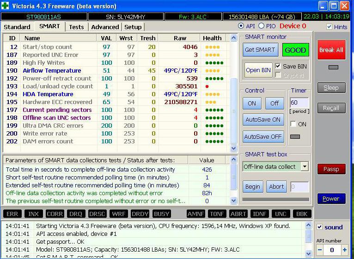Expand the Off-line data collect dropdown

click(x=305, y=166)
